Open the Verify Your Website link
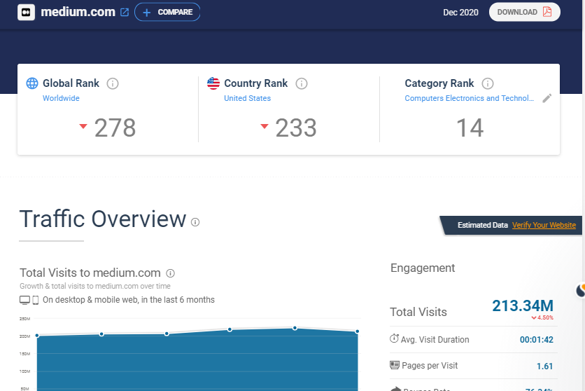Image resolution: width=585 pixels, height=391 pixels. click(x=544, y=225)
